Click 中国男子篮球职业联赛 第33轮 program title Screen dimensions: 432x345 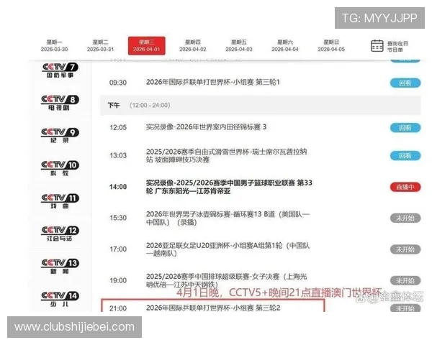229,187
